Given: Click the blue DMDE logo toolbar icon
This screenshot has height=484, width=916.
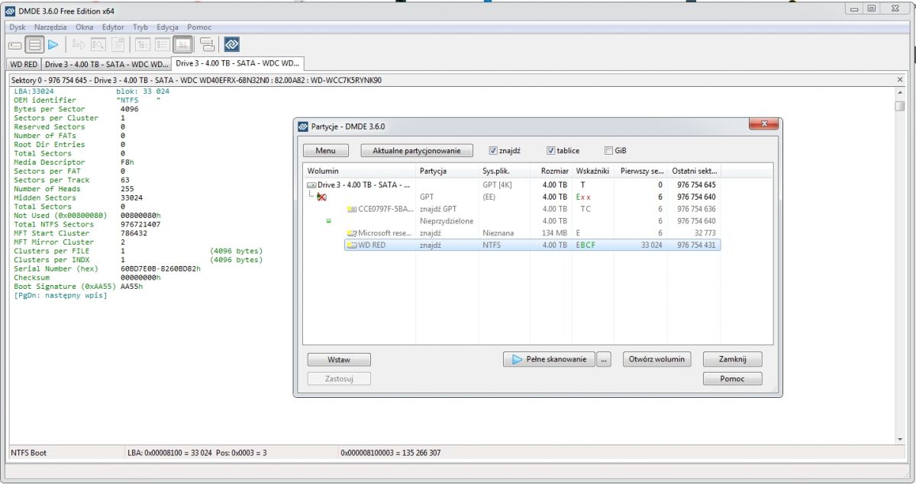Looking at the screenshot, I should (x=231, y=45).
